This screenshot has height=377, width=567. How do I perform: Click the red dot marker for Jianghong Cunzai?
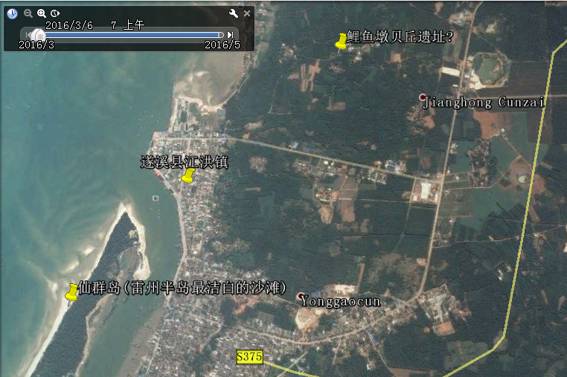tap(423, 97)
